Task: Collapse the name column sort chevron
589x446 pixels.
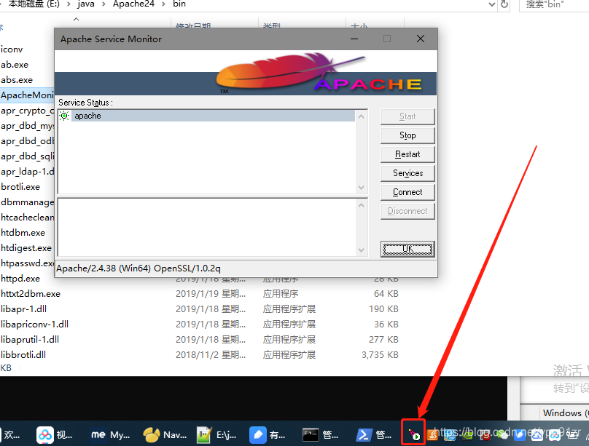Action: (77, 19)
